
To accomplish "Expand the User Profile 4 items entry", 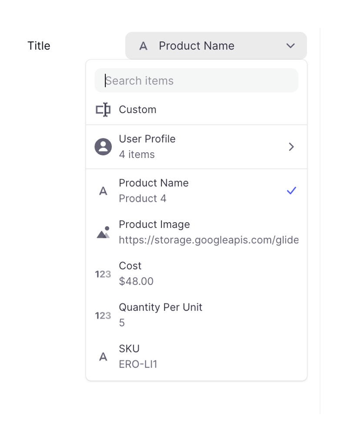I will 291,147.
